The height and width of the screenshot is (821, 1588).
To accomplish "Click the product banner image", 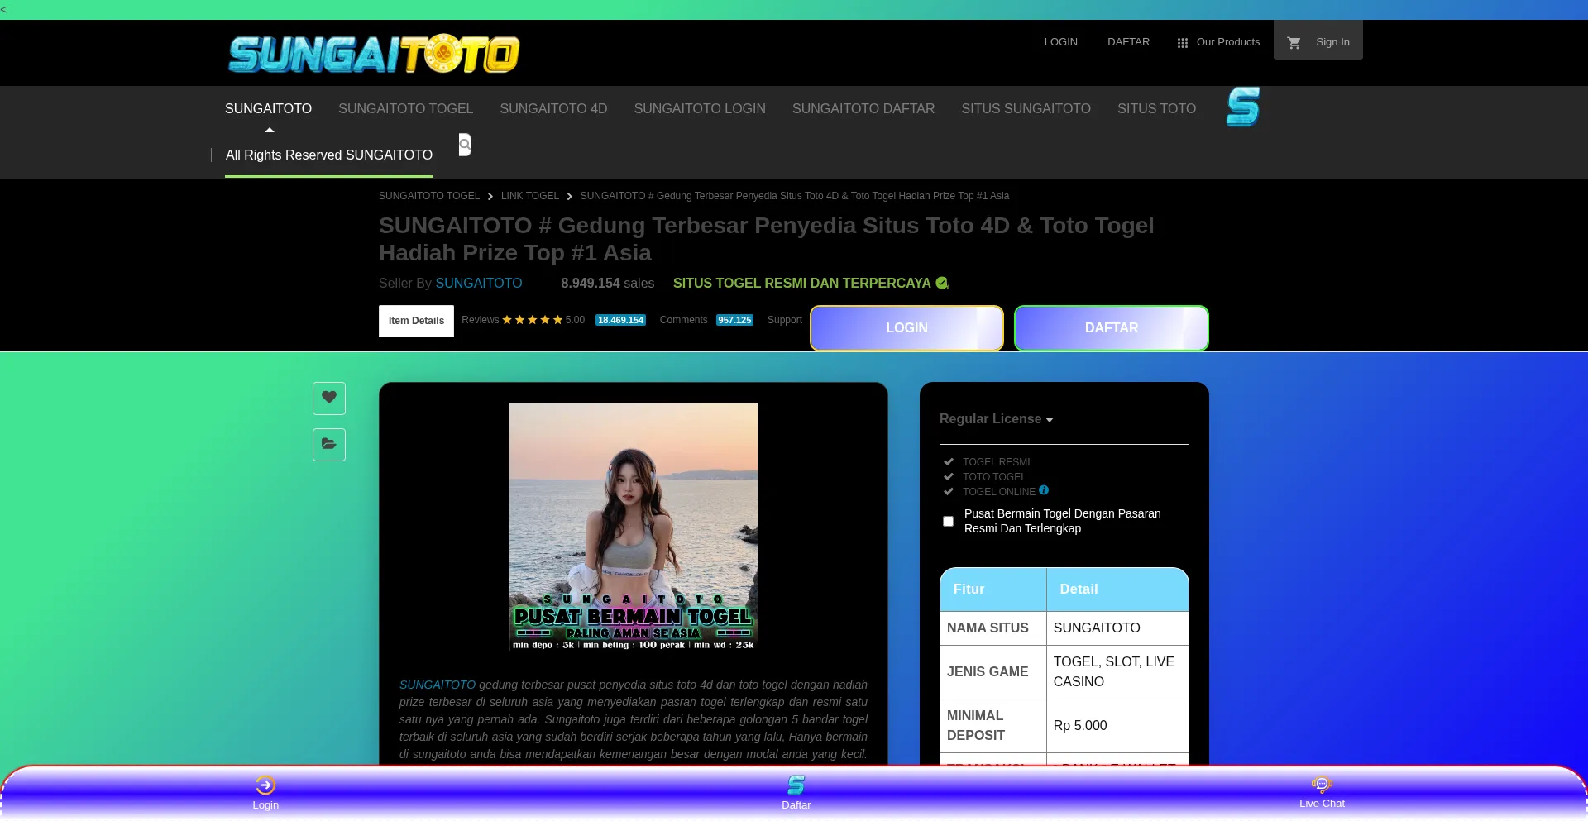I will pyautogui.click(x=633, y=527).
